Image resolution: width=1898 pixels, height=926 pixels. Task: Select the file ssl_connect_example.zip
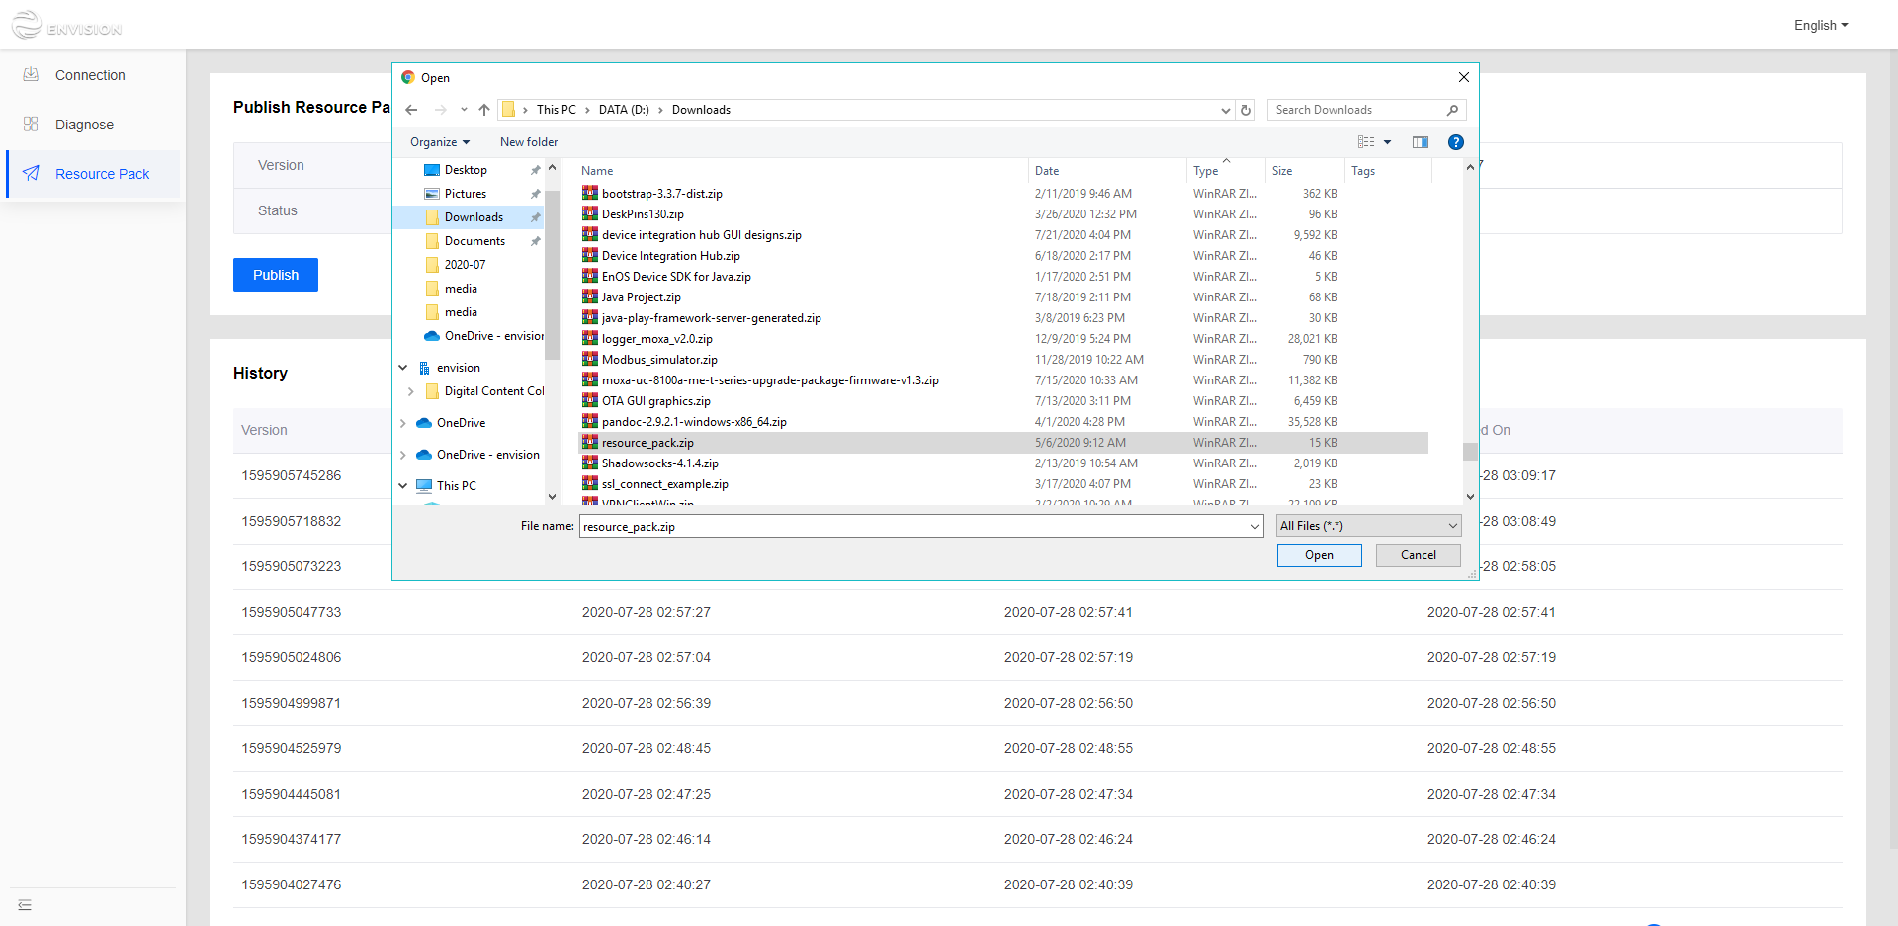665,484
